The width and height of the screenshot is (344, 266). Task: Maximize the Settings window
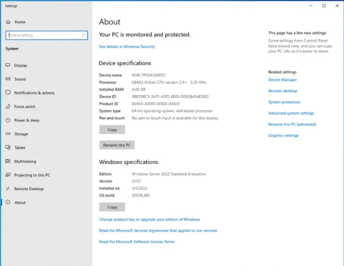324,6
